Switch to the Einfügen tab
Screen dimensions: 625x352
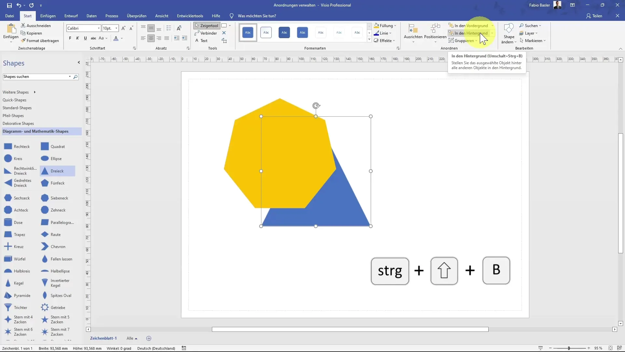(48, 16)
